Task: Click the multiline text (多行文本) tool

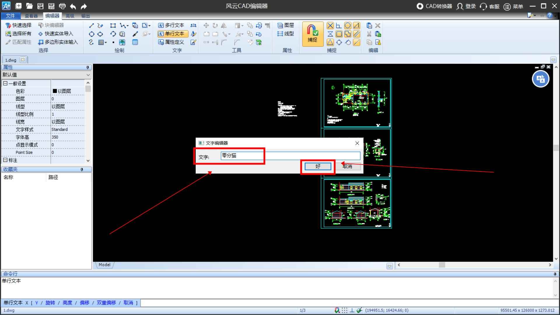Action: [171, 25]
